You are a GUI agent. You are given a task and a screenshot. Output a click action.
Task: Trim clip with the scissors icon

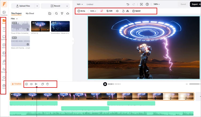point(36,84)
